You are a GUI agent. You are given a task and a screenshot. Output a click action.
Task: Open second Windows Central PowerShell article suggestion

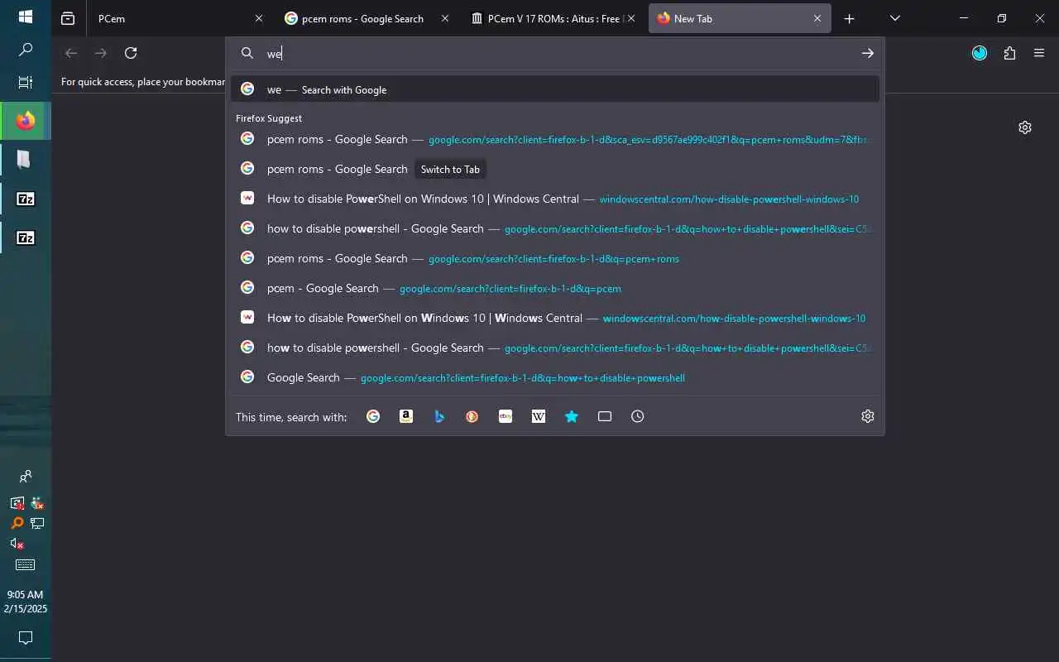(554, 318)
